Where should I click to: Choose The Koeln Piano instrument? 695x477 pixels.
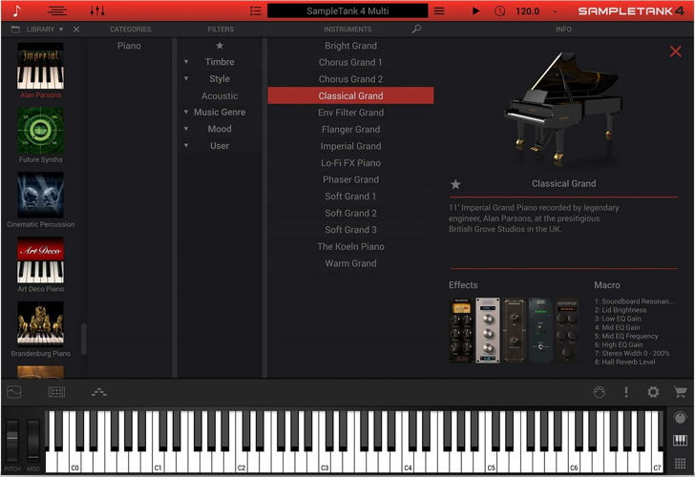[x=350, y=246]
